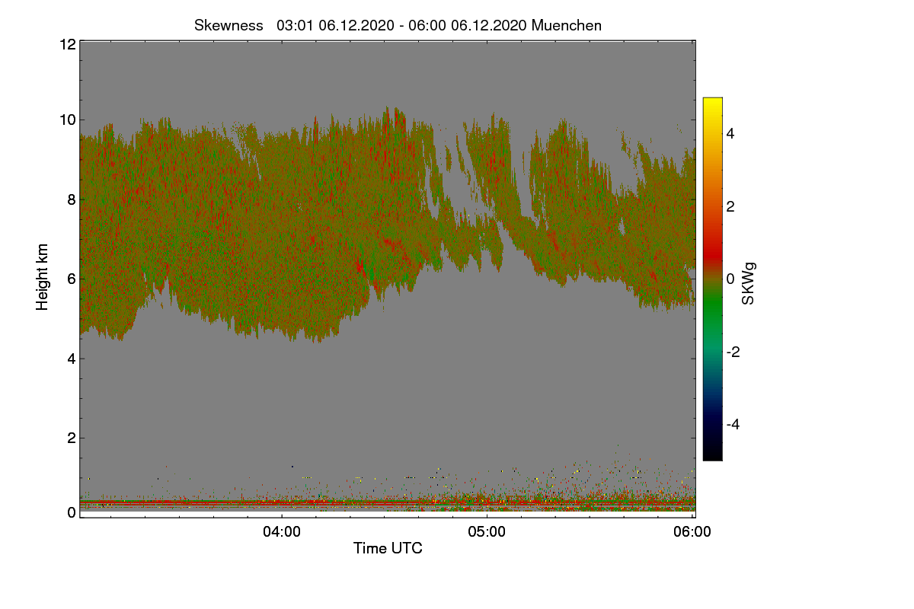Click the height tick label 8

71,199
